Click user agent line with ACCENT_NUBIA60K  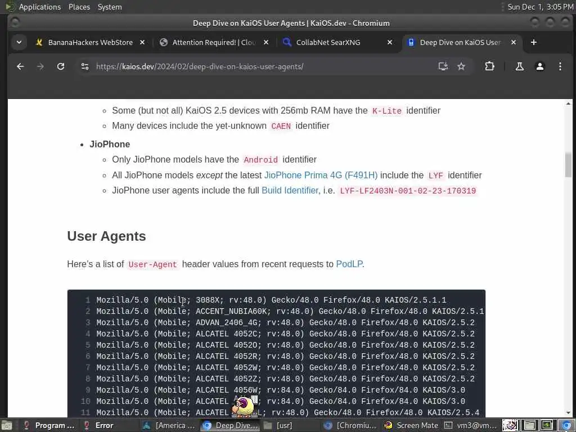click(x=290, y=312)
